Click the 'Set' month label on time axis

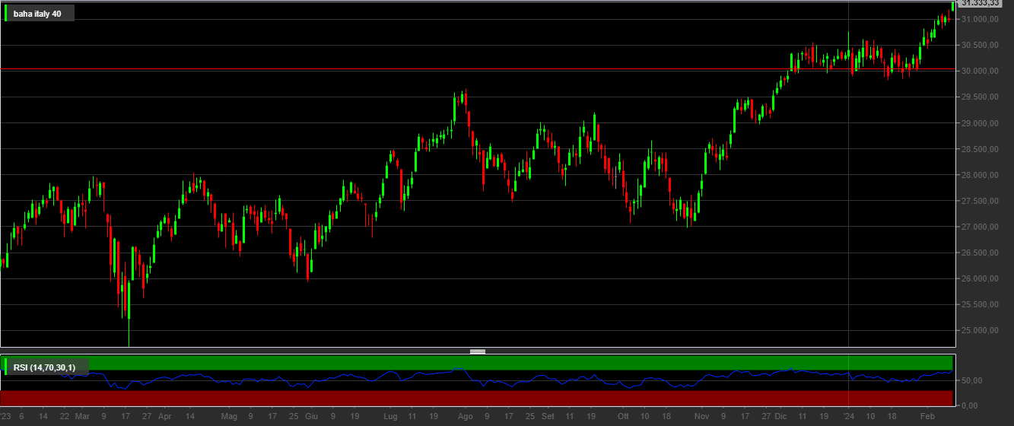(x=548, y=417)
